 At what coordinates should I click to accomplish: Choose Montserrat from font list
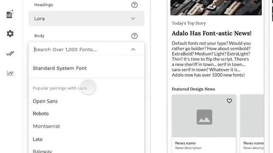click(46, 126)
